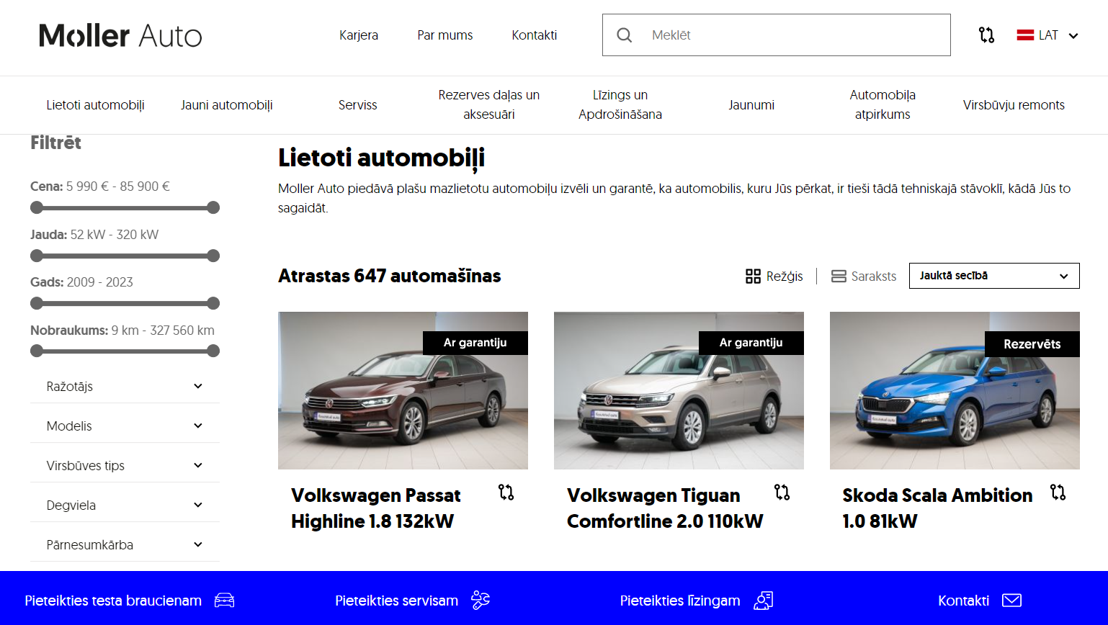
Task: Add Volkswagen Passat Highline to comparison
Action: 506,493
